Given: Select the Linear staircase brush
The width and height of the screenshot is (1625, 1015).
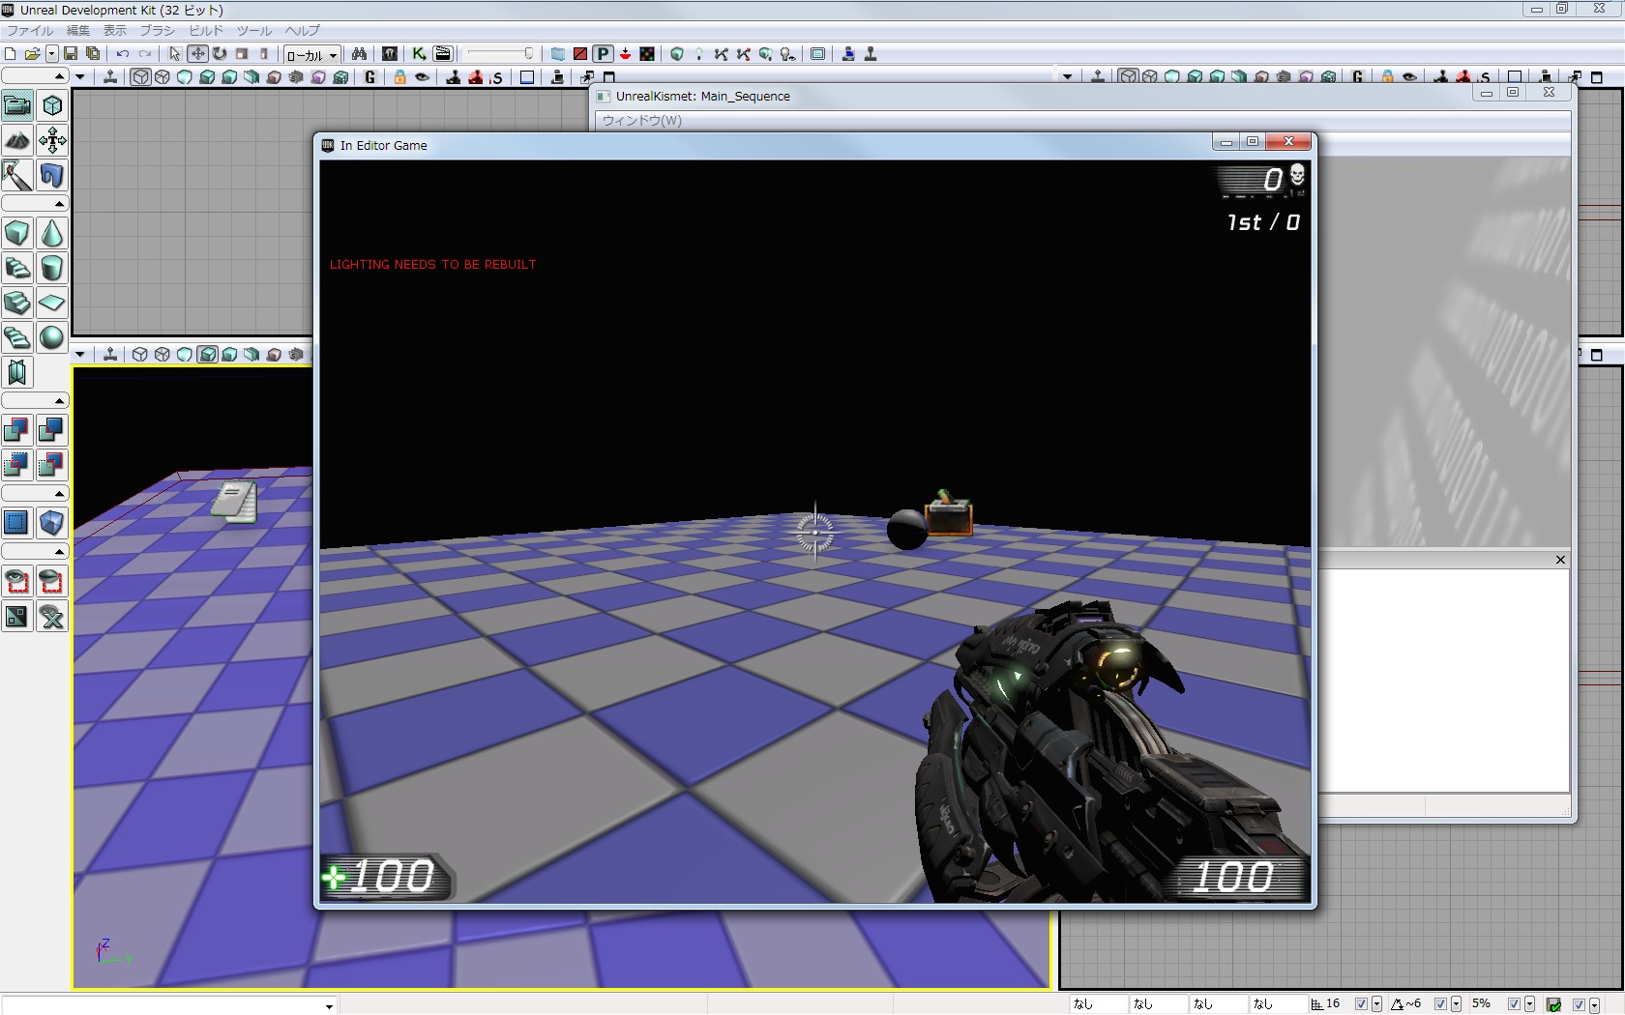Looking at the screenshot, I should [17, 303].
